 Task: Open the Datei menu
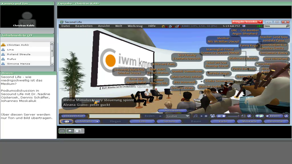66,26
